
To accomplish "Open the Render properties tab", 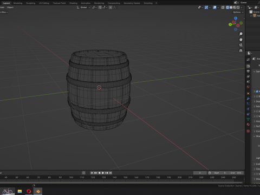I will click(x=248, y=66).
